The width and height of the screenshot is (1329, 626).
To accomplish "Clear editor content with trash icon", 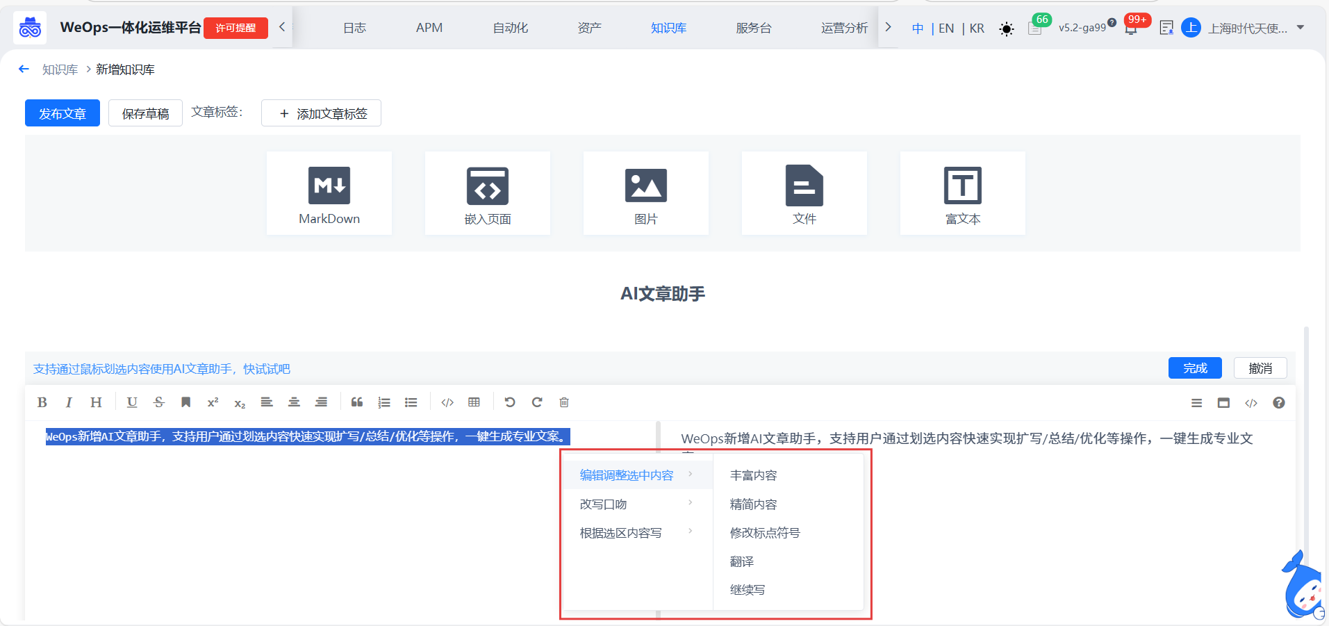I will (x=564, y=402).
